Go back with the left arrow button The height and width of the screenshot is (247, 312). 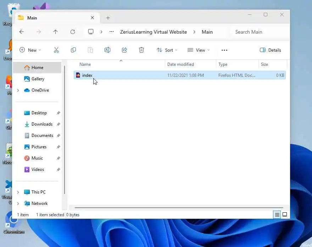(x=22, y=32)
